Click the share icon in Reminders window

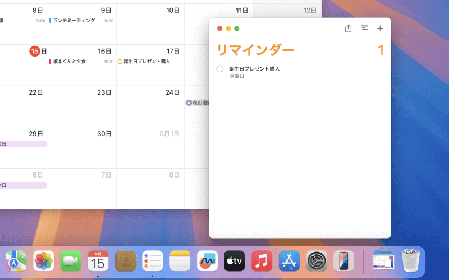[x=348, y=29]
